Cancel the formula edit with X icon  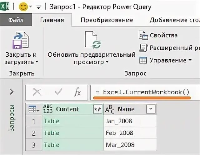click(37, 92)
